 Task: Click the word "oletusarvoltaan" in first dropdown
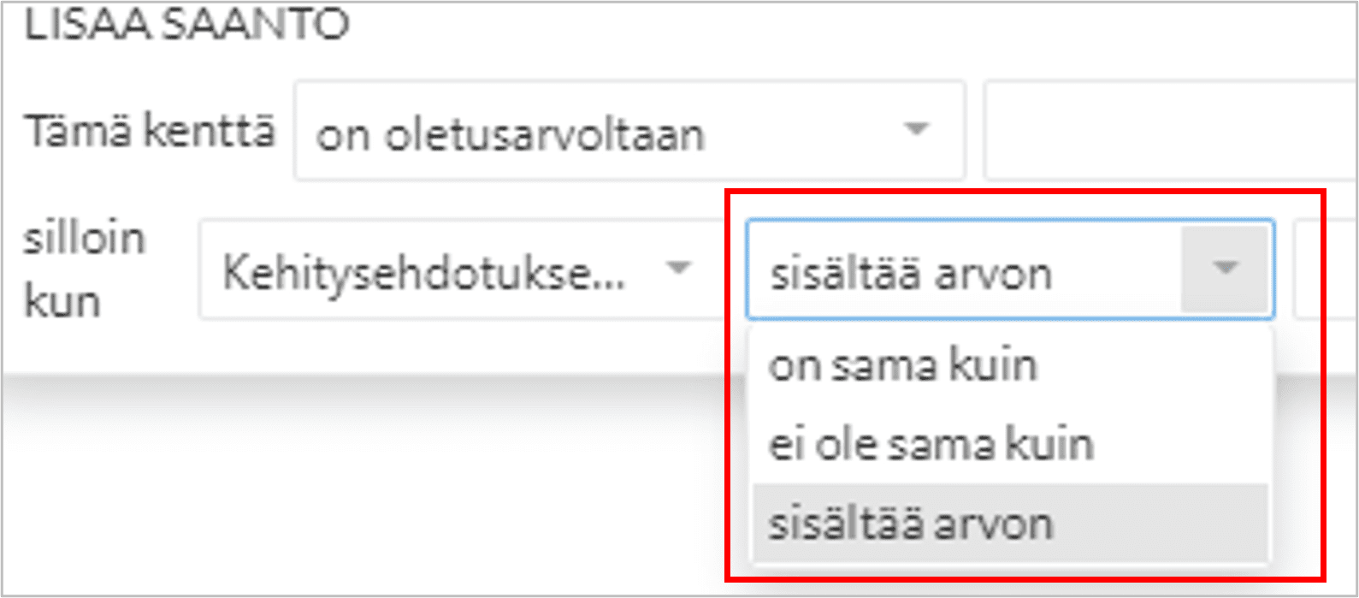544,135
